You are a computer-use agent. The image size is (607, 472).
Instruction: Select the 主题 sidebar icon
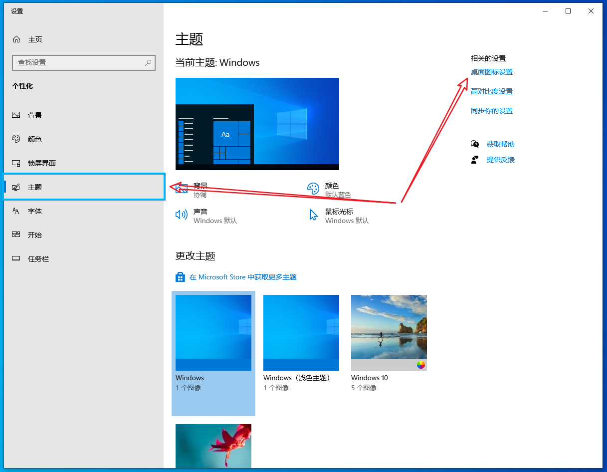(x=16, y=187)
